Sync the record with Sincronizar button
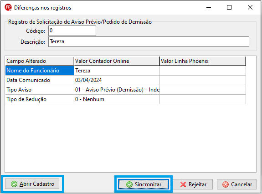Viewport: 262px width, 194px height. 144,184
